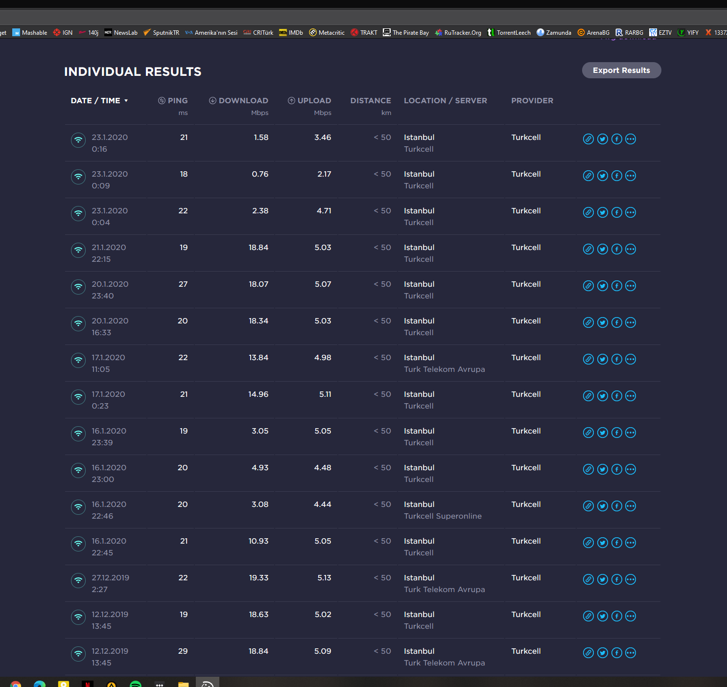Open IMDb bookmark

pyautogui.click(x=291, y=32)
